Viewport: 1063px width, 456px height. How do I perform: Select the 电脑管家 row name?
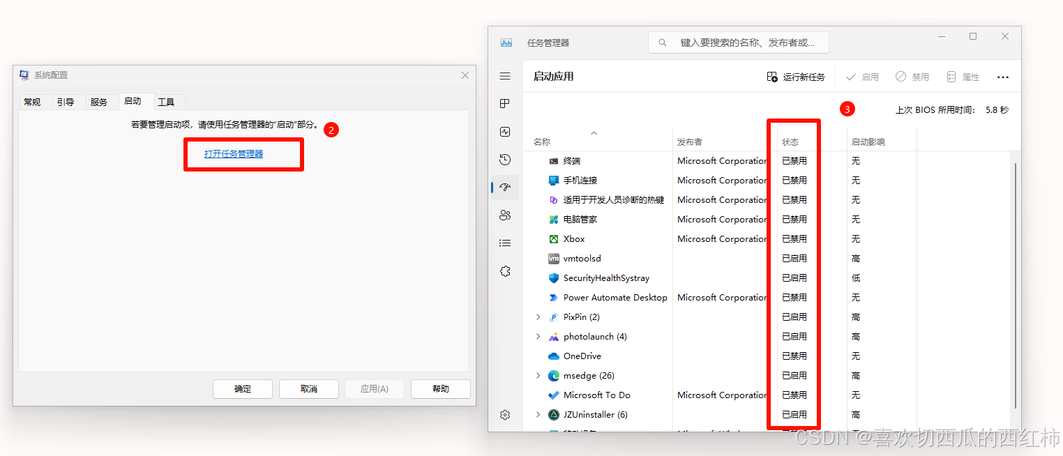580,220
